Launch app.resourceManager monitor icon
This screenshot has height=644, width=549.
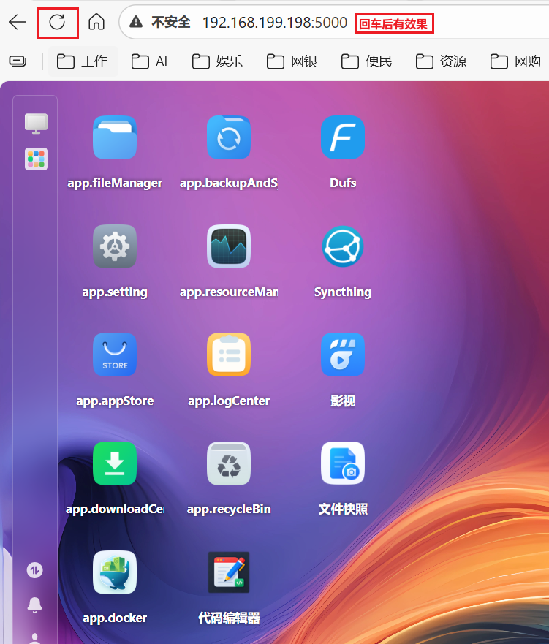229,246
